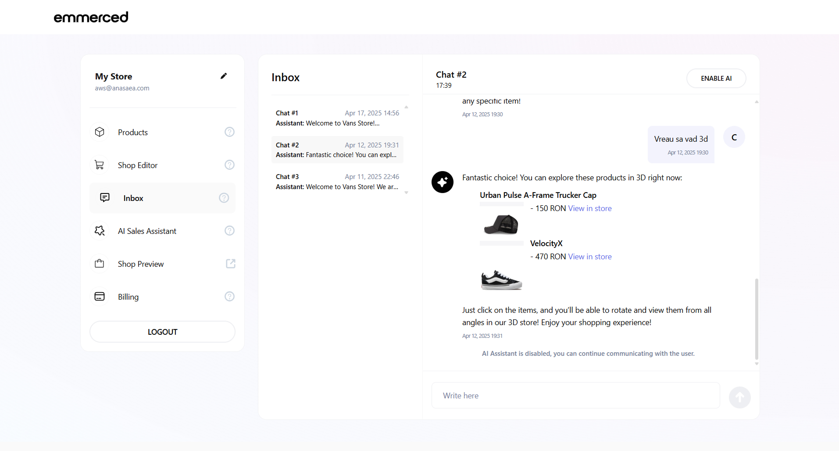Enable AI for this chat

coord(716,79)
